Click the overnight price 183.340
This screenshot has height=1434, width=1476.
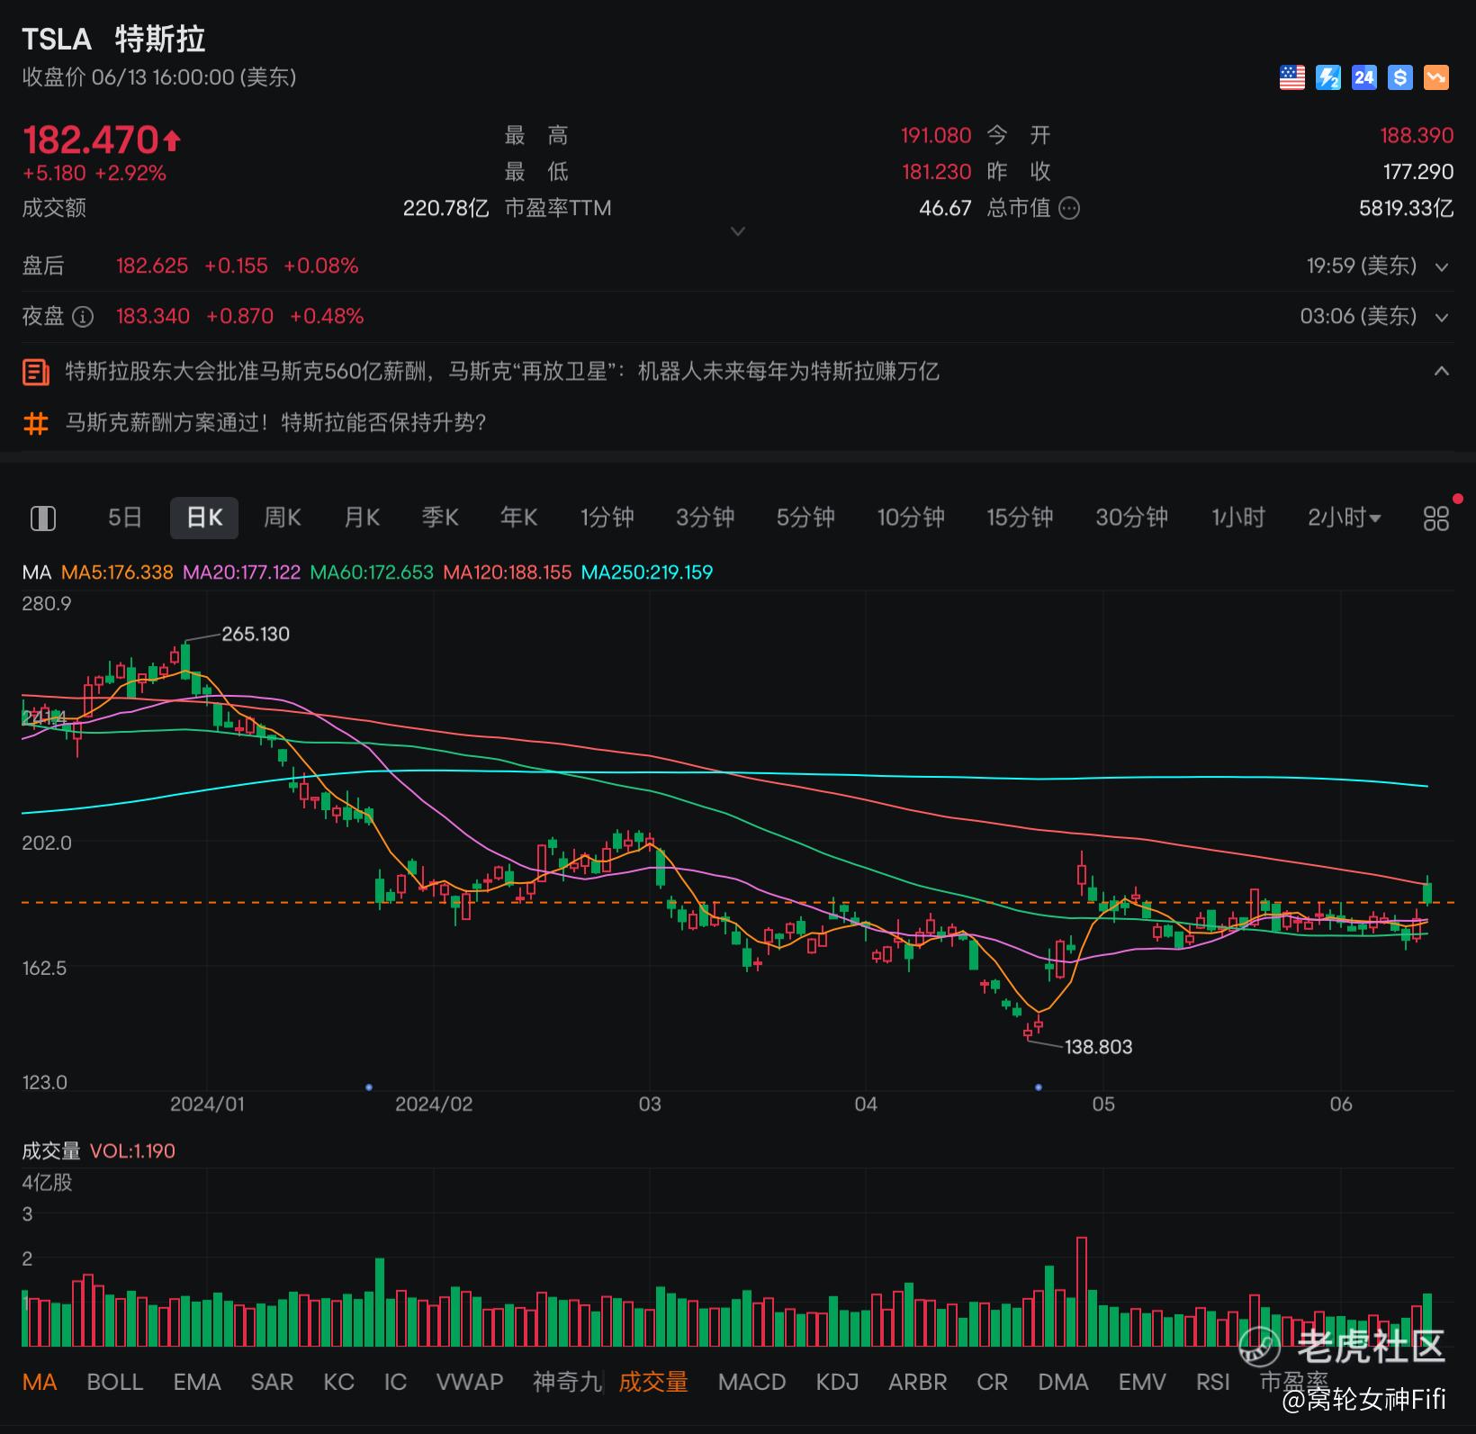tap(153, 317)
